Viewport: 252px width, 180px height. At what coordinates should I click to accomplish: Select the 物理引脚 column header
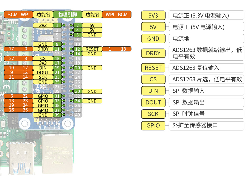pos(67,14)
